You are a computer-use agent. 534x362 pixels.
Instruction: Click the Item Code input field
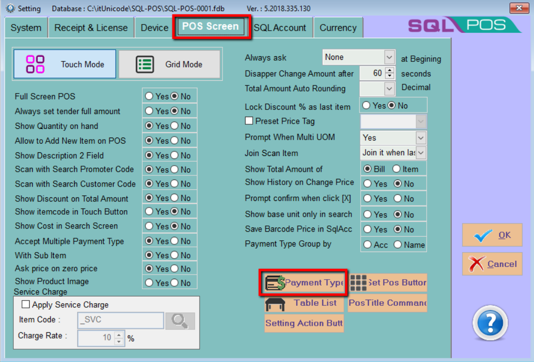[120, 320]
